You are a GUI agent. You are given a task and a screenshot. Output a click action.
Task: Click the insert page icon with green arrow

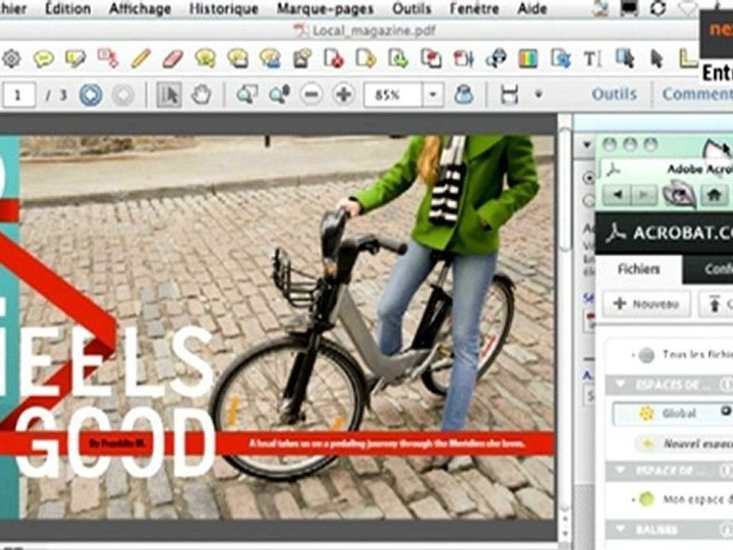pos(399,59)
